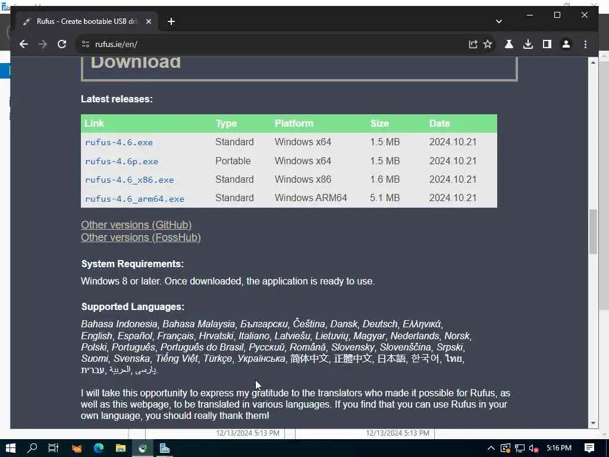Open the profile avatar menu

(566, 44)
